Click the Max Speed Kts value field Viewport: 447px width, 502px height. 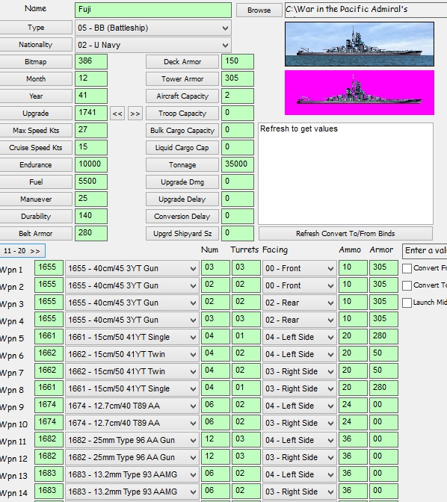91,130
